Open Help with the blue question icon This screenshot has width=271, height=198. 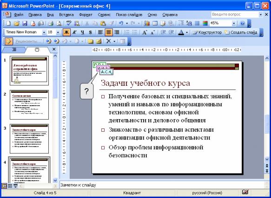coord(243,24)
